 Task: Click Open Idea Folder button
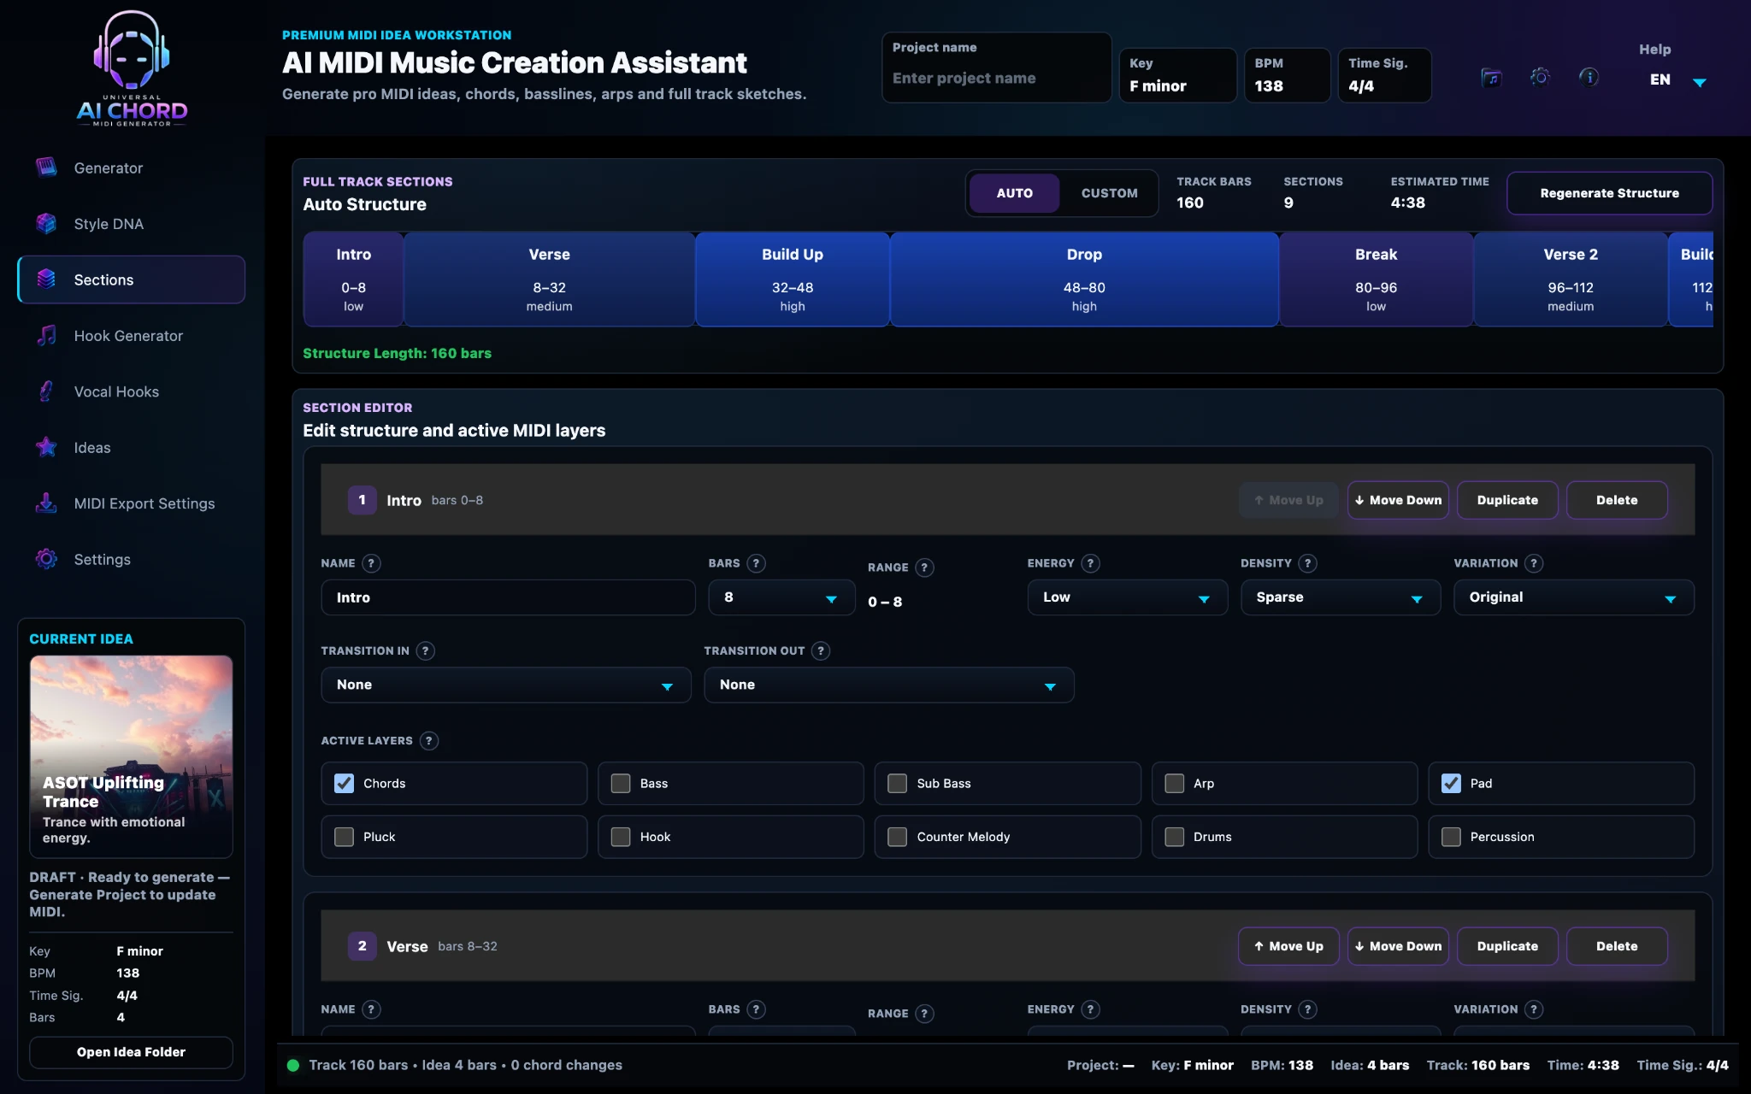click(x=131, y=1052)
